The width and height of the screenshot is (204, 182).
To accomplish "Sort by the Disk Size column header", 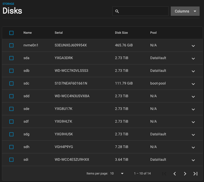I will (x=121, y=33).
